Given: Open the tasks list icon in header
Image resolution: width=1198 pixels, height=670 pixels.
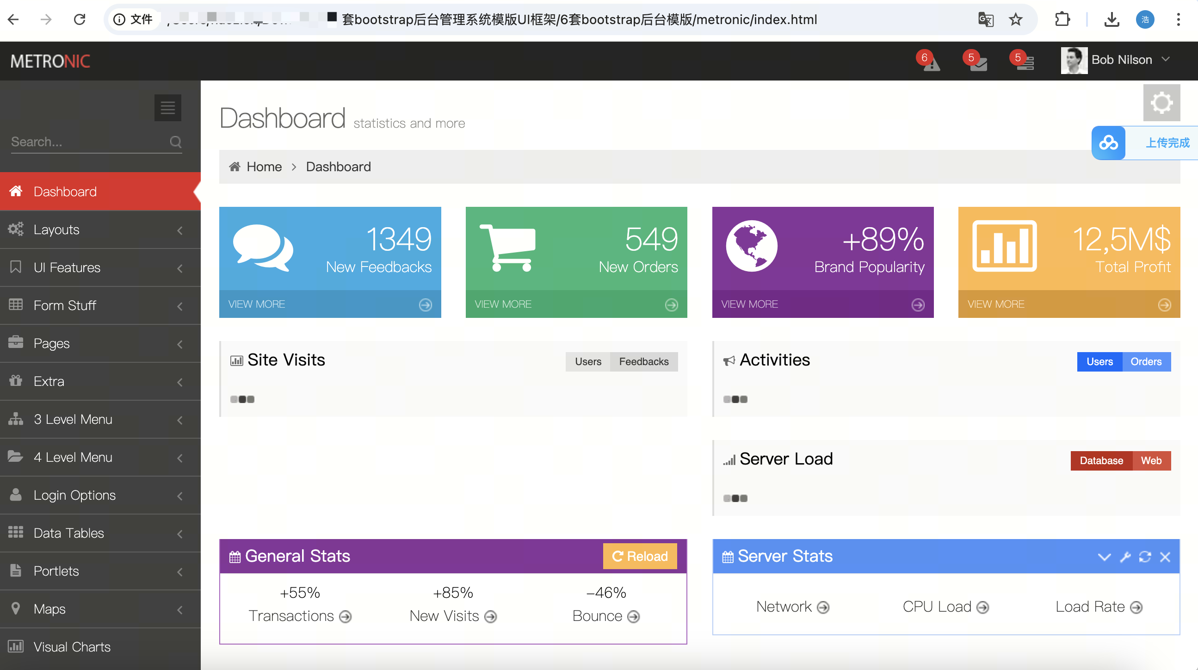Looking at the screenshot, I should tap(1024, 63).
